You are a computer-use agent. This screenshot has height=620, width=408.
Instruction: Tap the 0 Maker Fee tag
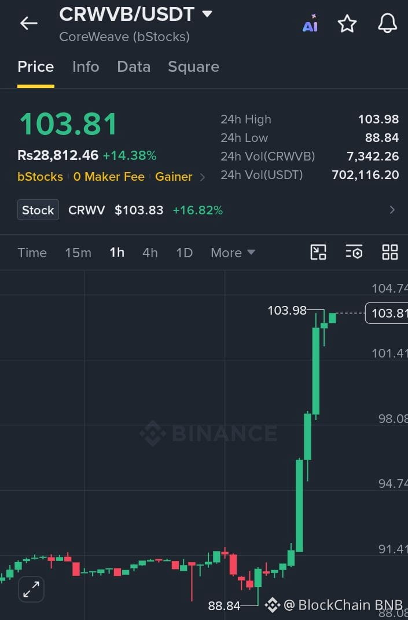[x=109, y=176]
